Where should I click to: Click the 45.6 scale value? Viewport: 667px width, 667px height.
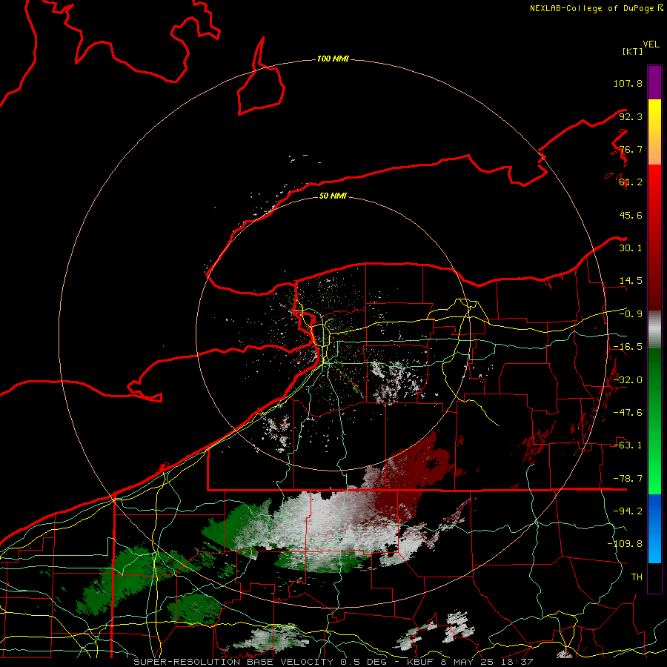(631, 215)
